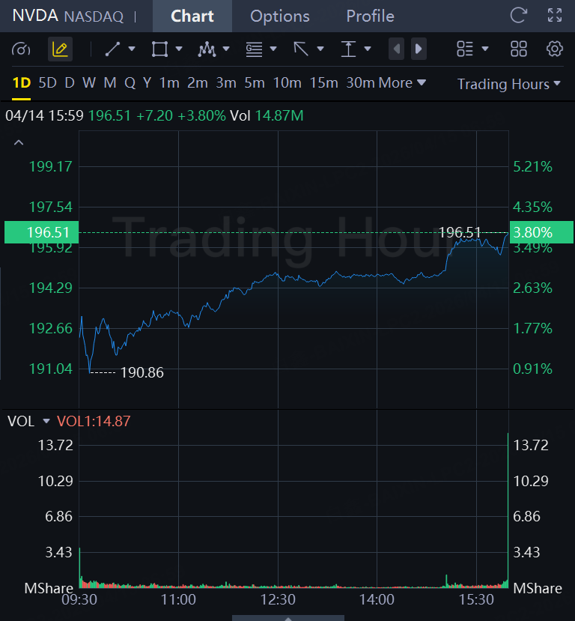Select the 2m interval
575x621 pixels.
pos(198,83)
